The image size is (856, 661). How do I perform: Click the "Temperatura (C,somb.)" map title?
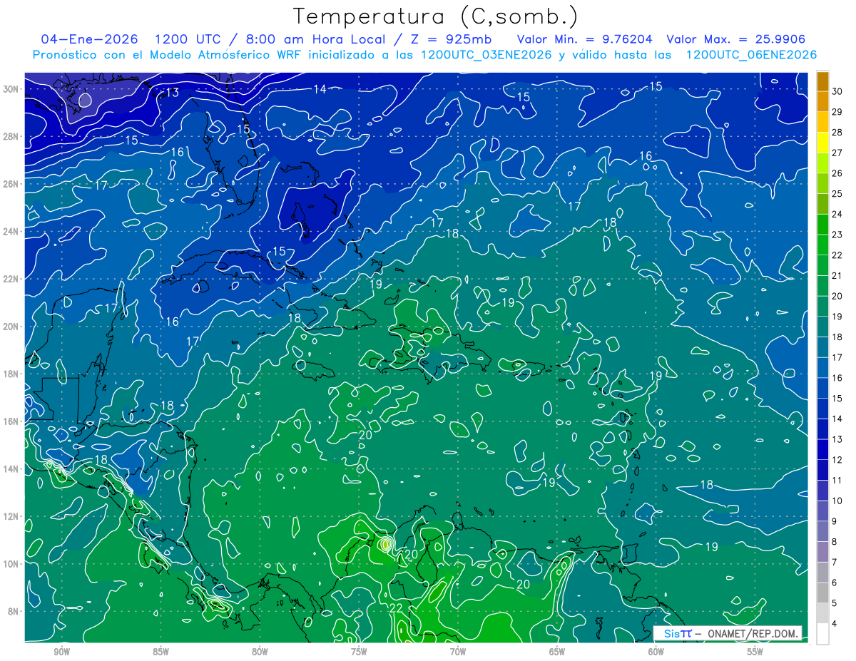[436, 16]
